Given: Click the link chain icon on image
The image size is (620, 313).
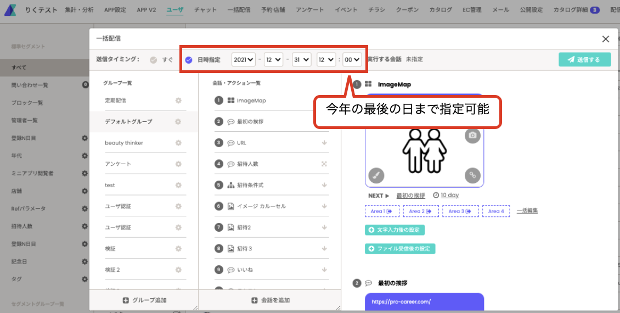Looking at the screenshot, I should [x=472, y=175].
